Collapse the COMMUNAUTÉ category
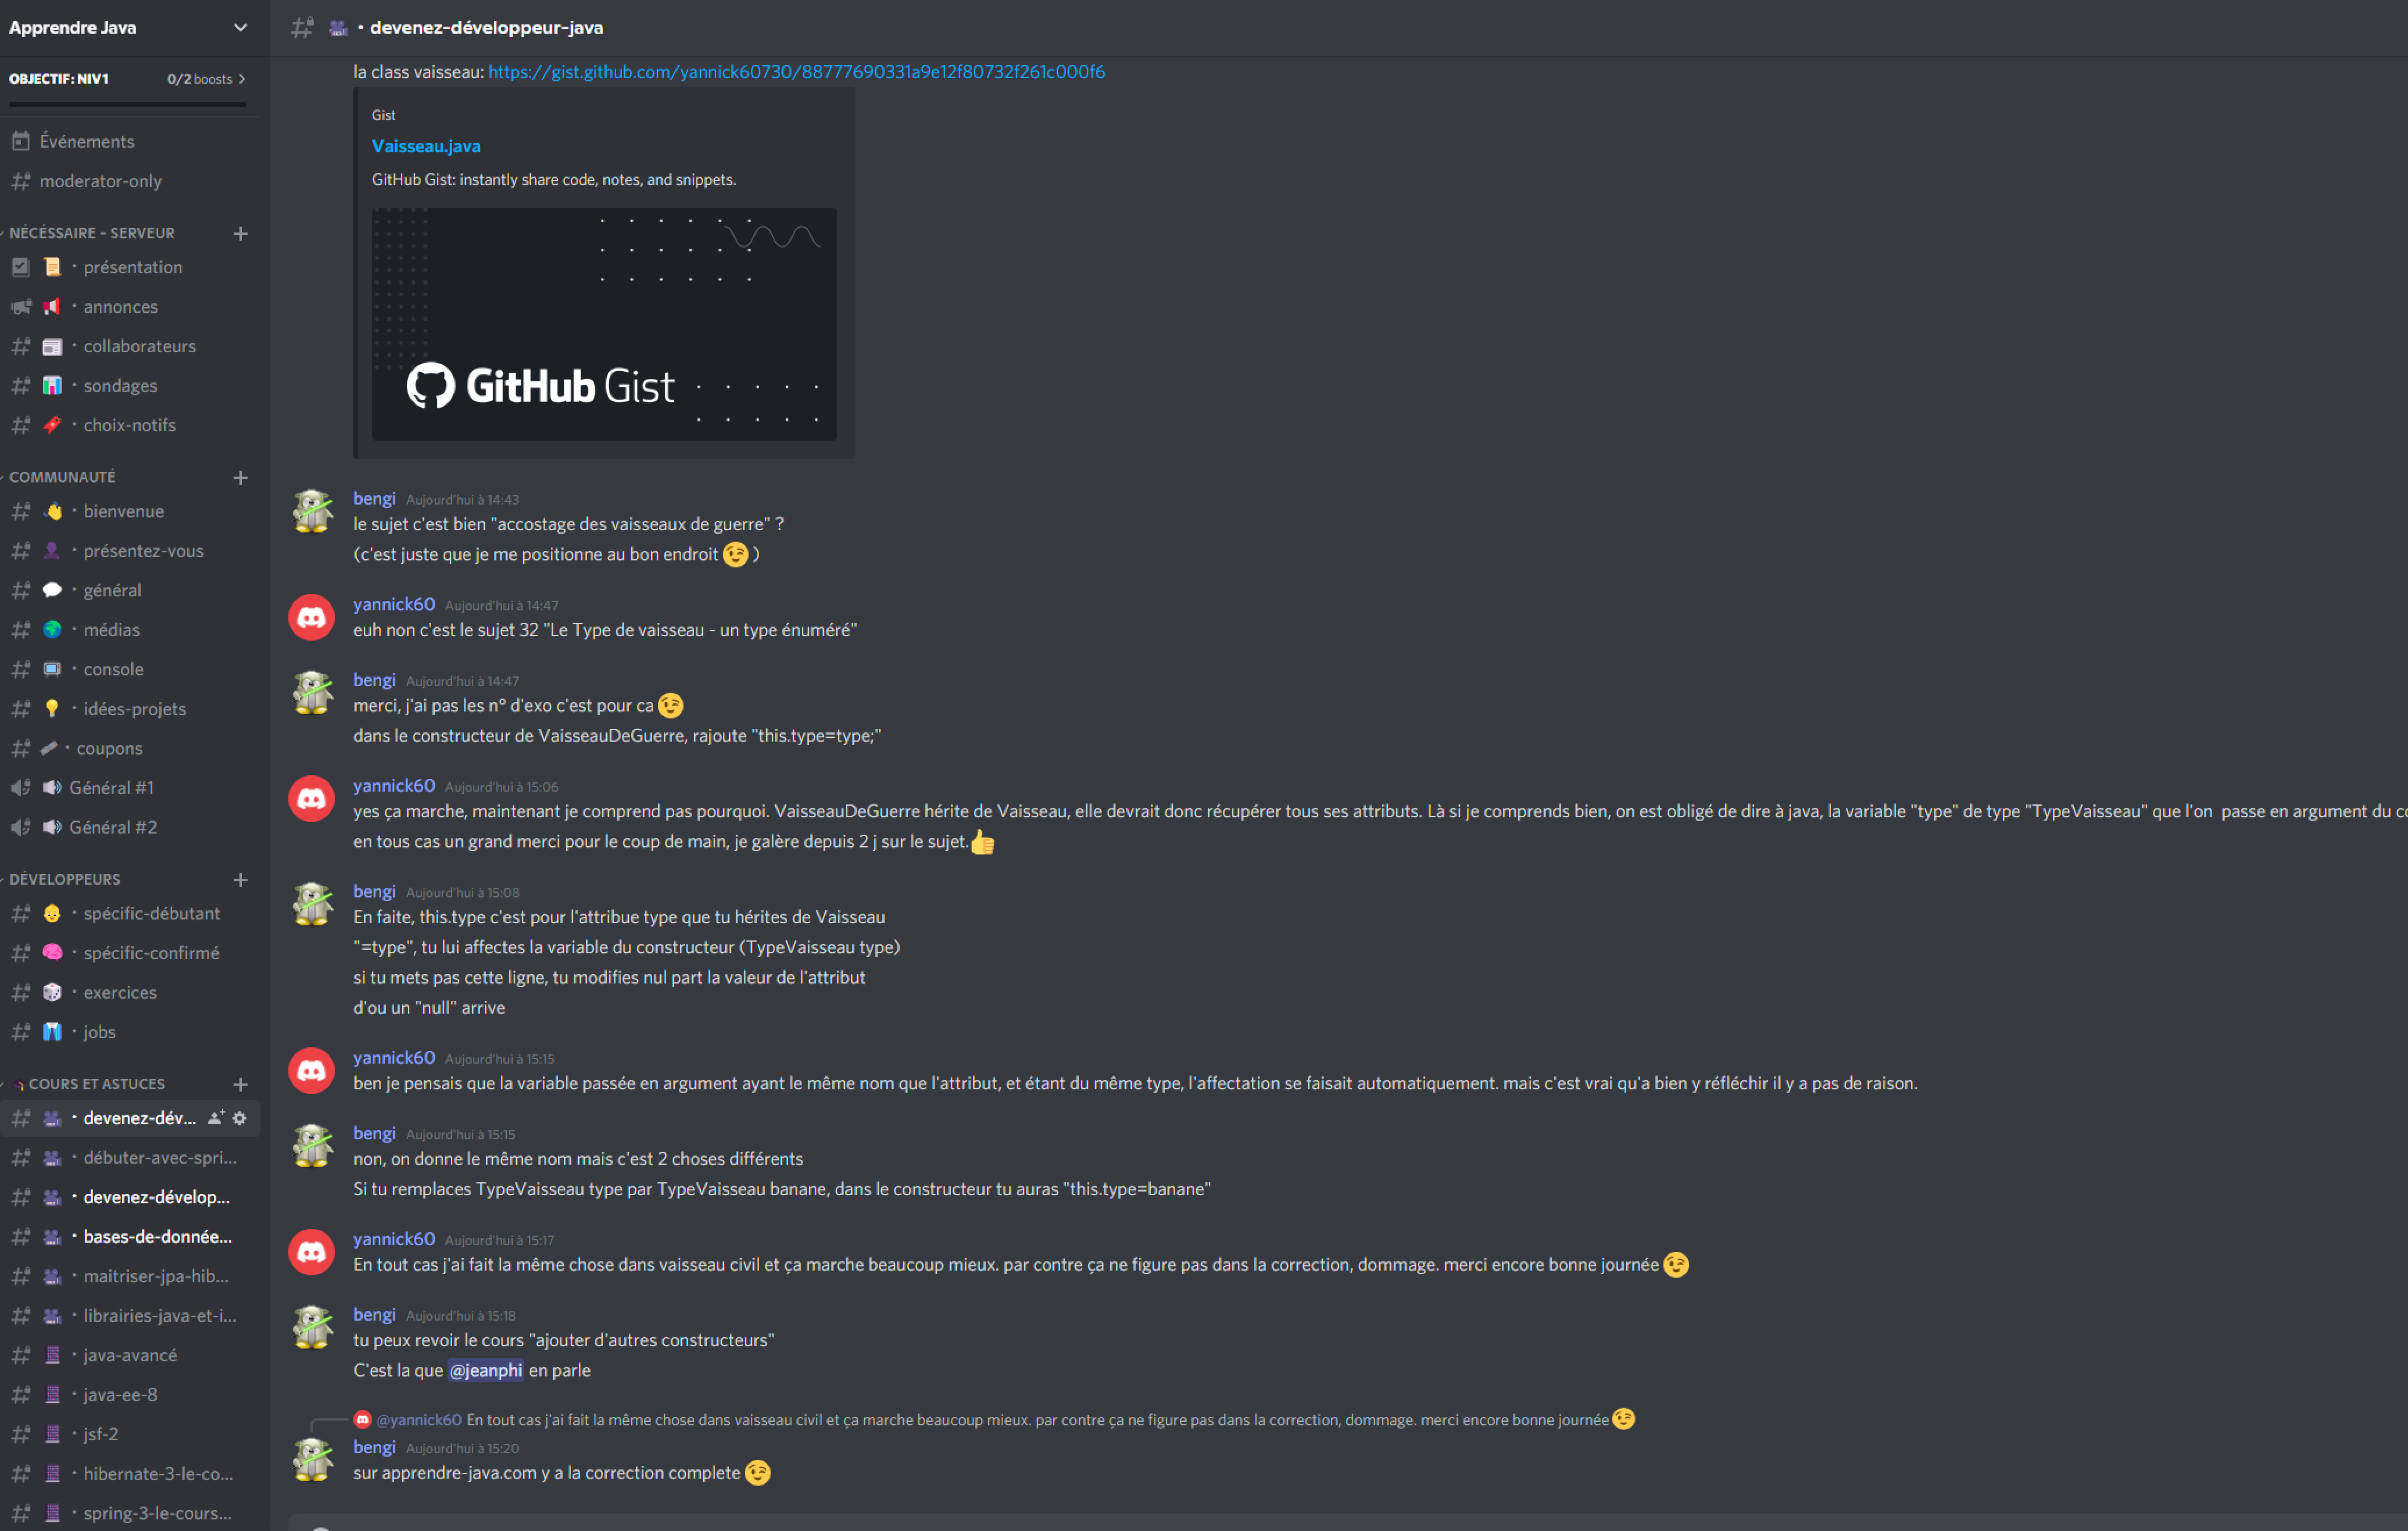Image resolution: width=2408 pixels, height=1531 pixels. click(x=62, y=477)
